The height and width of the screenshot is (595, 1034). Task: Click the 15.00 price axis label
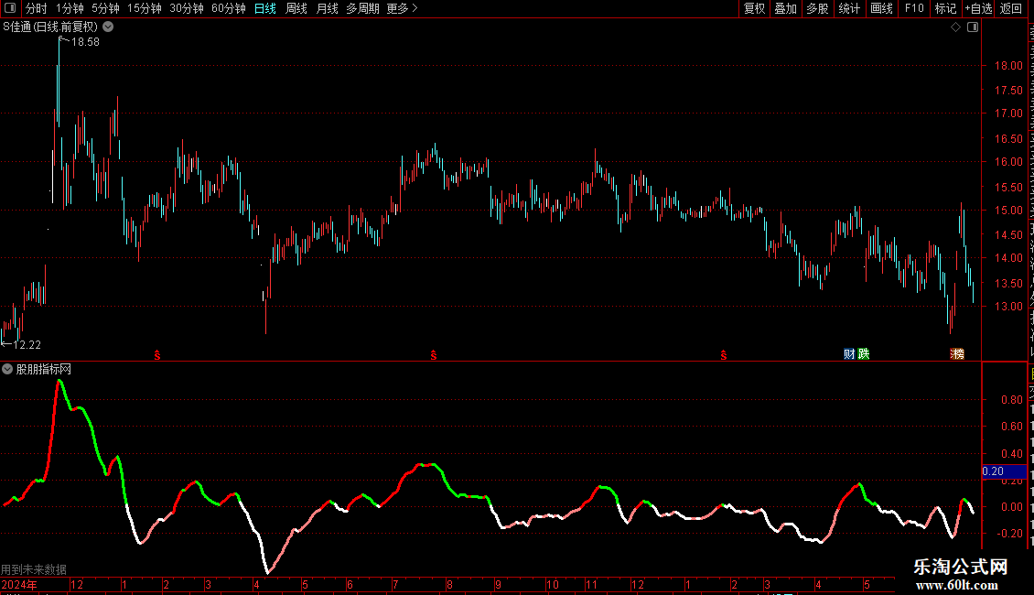click(1008, 211)
